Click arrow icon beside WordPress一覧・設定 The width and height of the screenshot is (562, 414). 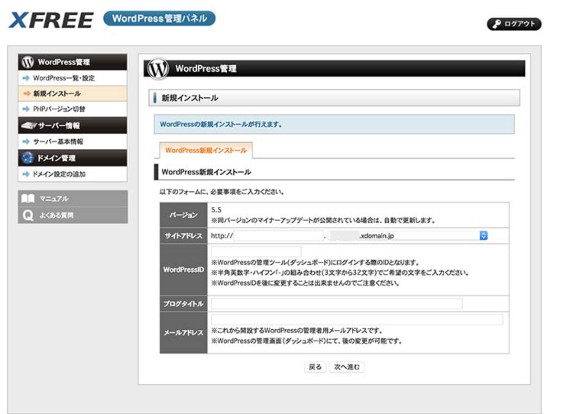point(26,78)
